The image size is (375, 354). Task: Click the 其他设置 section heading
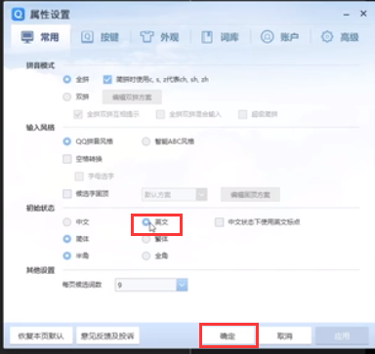pos(40,270)
